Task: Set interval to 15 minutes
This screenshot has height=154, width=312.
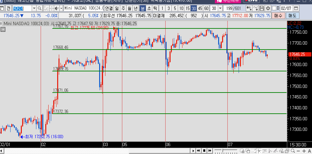Action: pos(187,8)
